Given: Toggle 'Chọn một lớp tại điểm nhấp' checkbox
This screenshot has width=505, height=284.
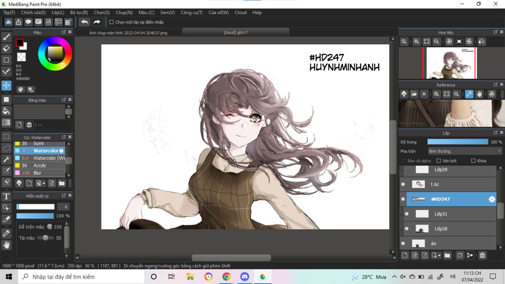Looking at the screenshot, I should tap(111, 22).
